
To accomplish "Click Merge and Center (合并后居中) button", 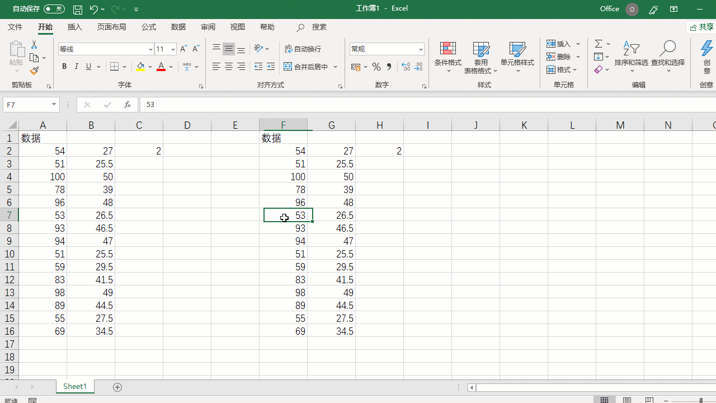I will 306,67.
